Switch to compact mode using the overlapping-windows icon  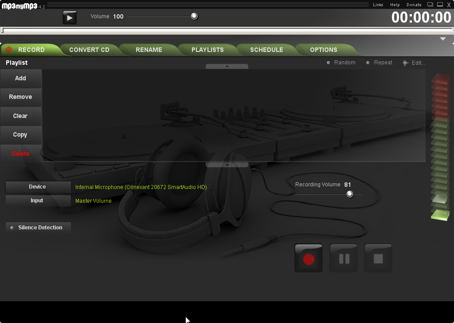[430, 4]
